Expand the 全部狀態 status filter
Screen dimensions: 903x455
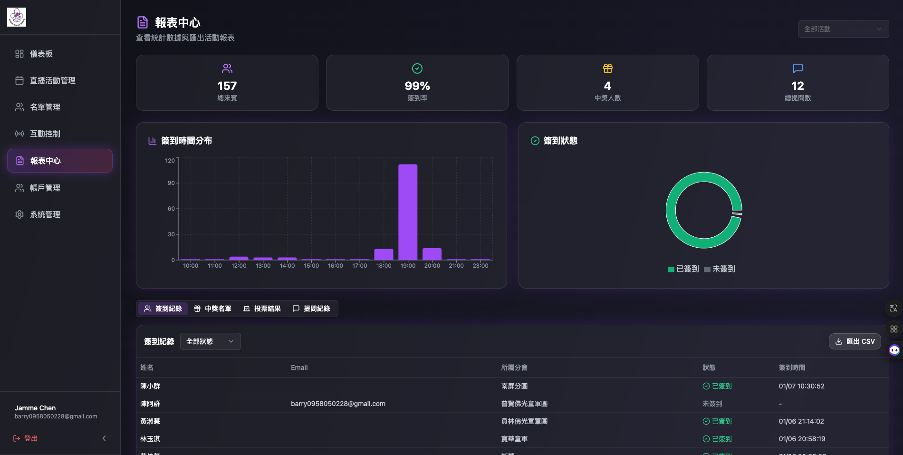(x=210, y=341)
